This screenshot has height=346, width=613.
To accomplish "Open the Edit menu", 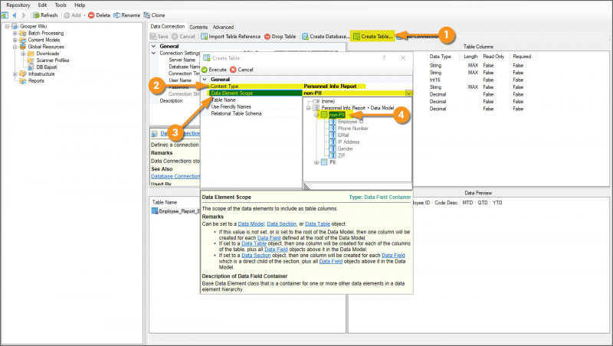I will [42, 5].
